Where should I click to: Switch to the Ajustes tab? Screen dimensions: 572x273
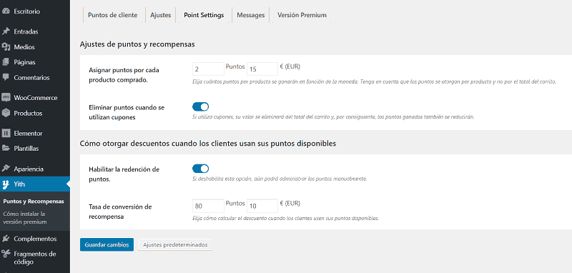160,15
